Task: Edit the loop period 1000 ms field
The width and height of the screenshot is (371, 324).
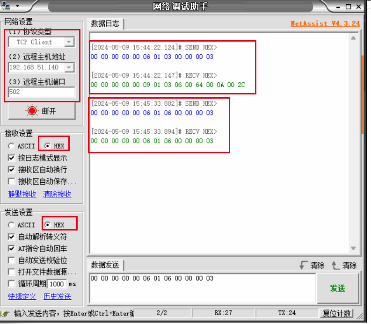Action: 57,284
